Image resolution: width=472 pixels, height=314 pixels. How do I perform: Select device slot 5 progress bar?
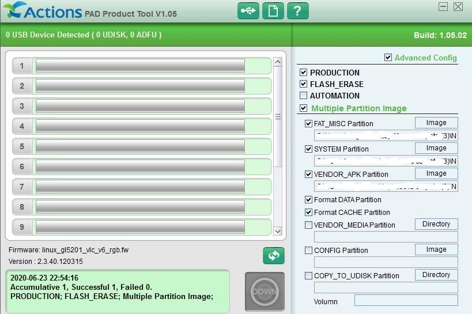(x=140, y=146)
